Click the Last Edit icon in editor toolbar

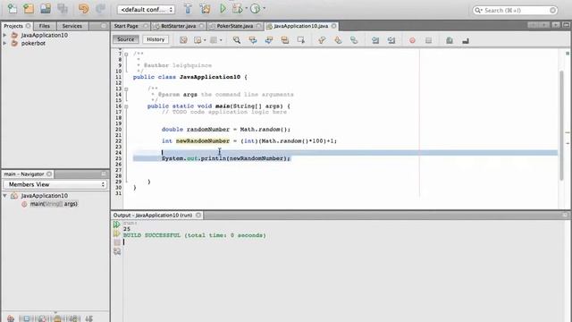click(x=183, y=40)
